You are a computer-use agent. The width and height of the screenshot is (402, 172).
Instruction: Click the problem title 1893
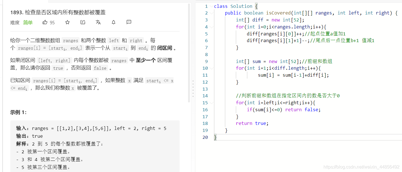tap(58, 12)
